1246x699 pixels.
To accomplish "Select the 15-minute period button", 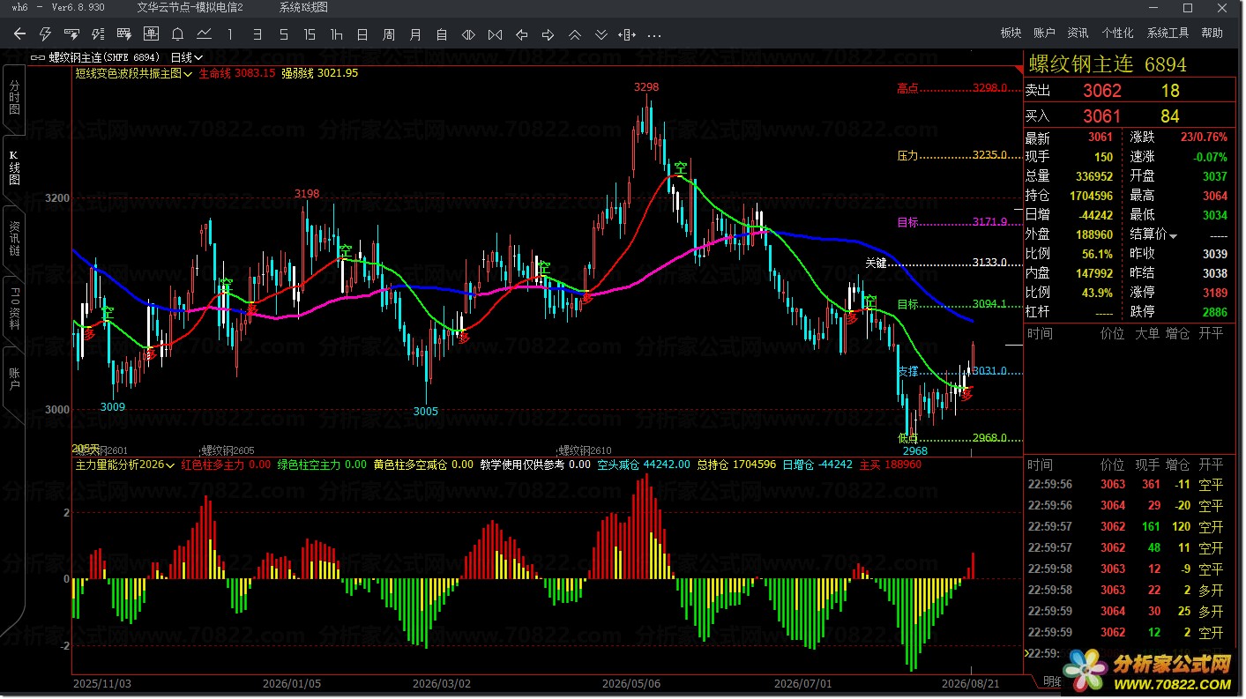I will pyautogui.click(x=310, y=34).
